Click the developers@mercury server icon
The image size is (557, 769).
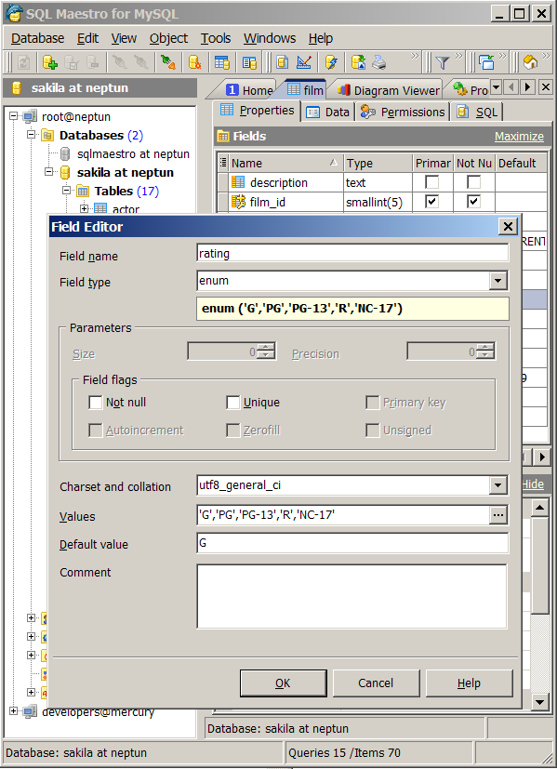(x=30, y=711)
